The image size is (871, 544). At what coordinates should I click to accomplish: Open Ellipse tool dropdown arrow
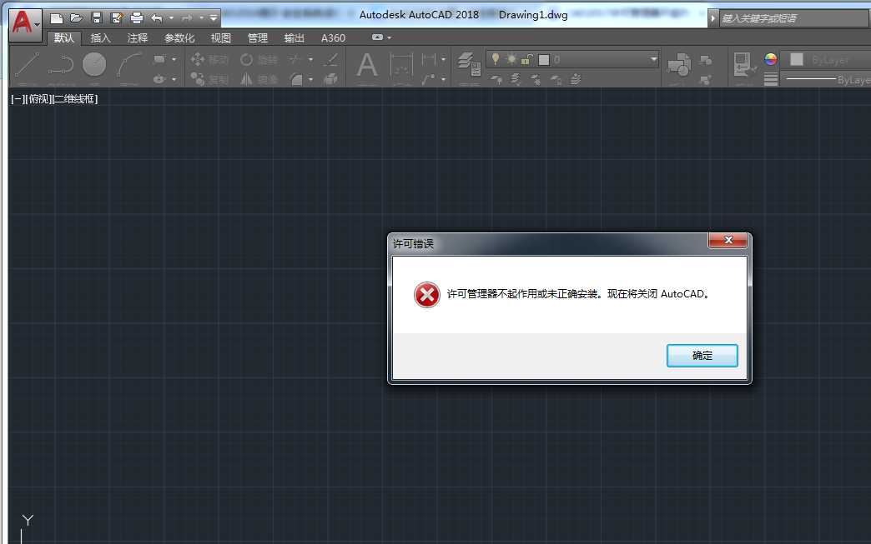tap(174, 79)
